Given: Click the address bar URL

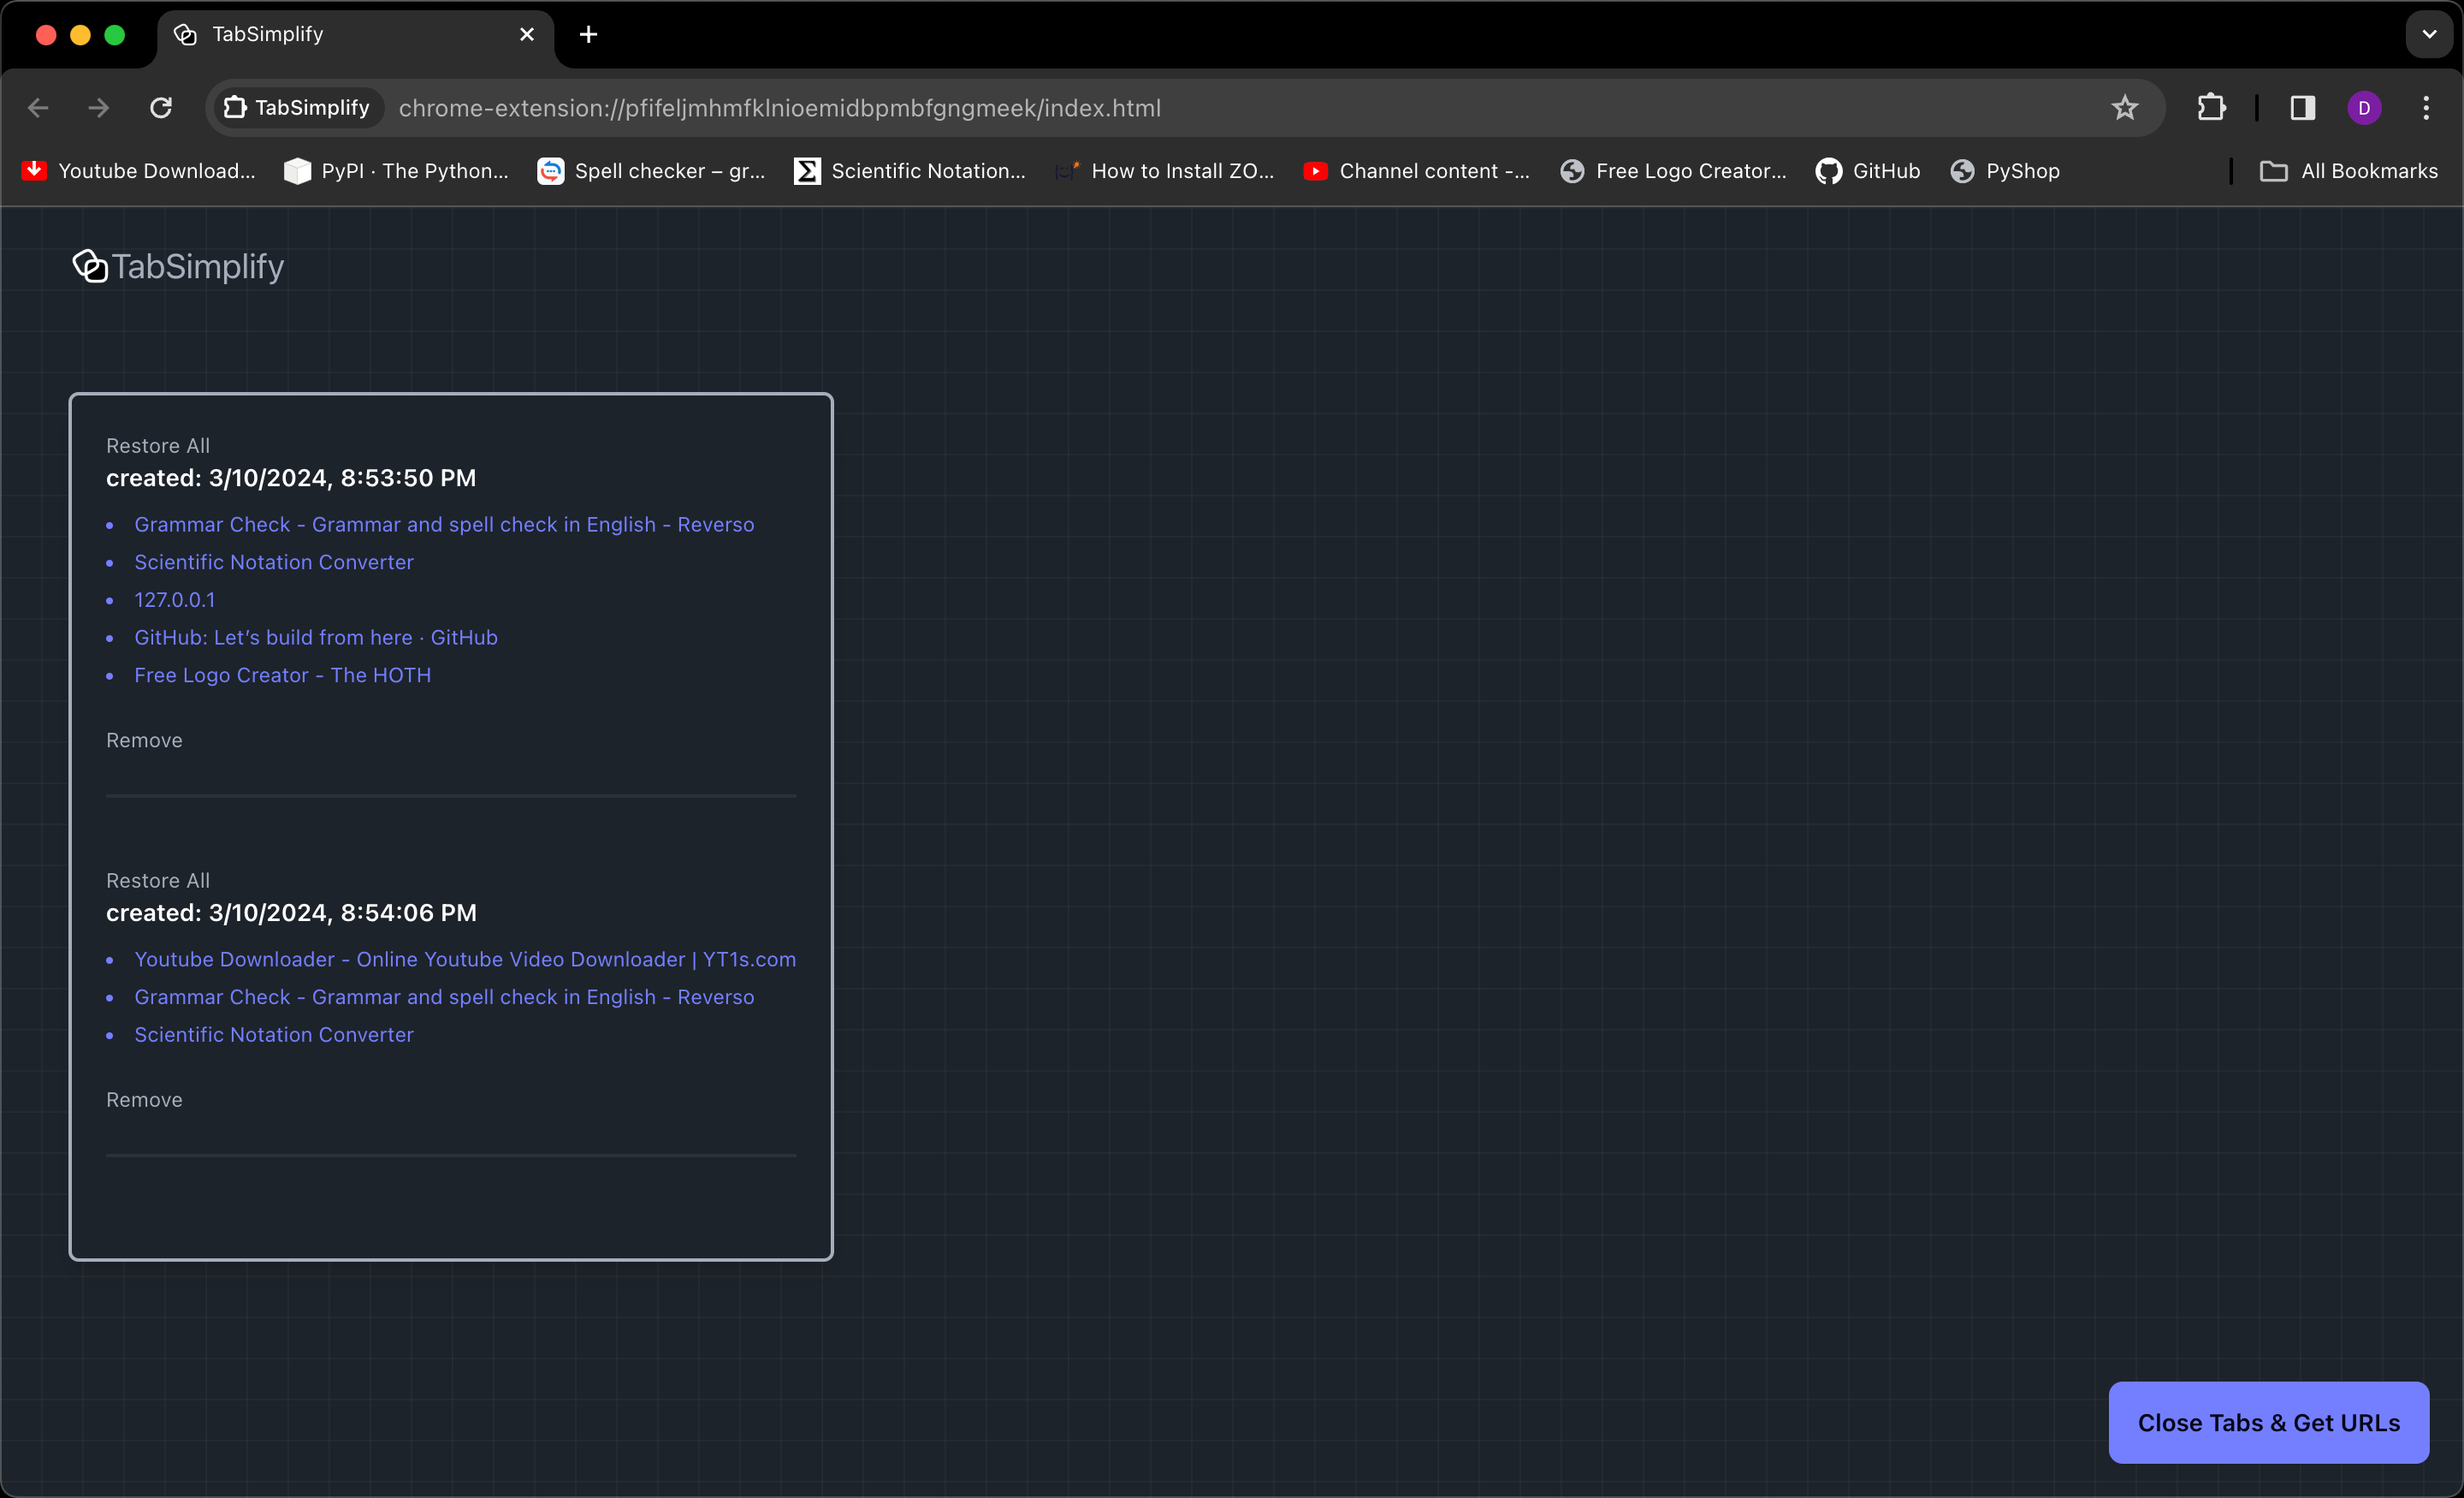Looking at the screenshot, I should [780, 108].
